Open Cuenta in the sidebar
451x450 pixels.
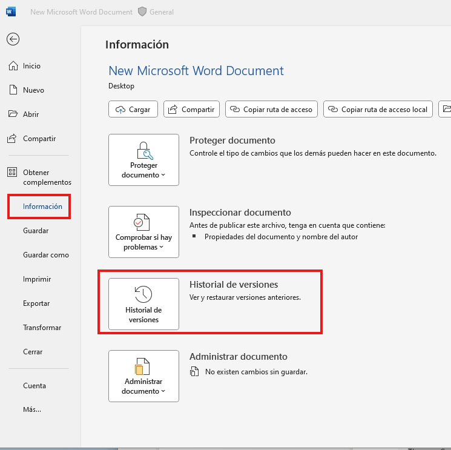(x=35, y=386)
